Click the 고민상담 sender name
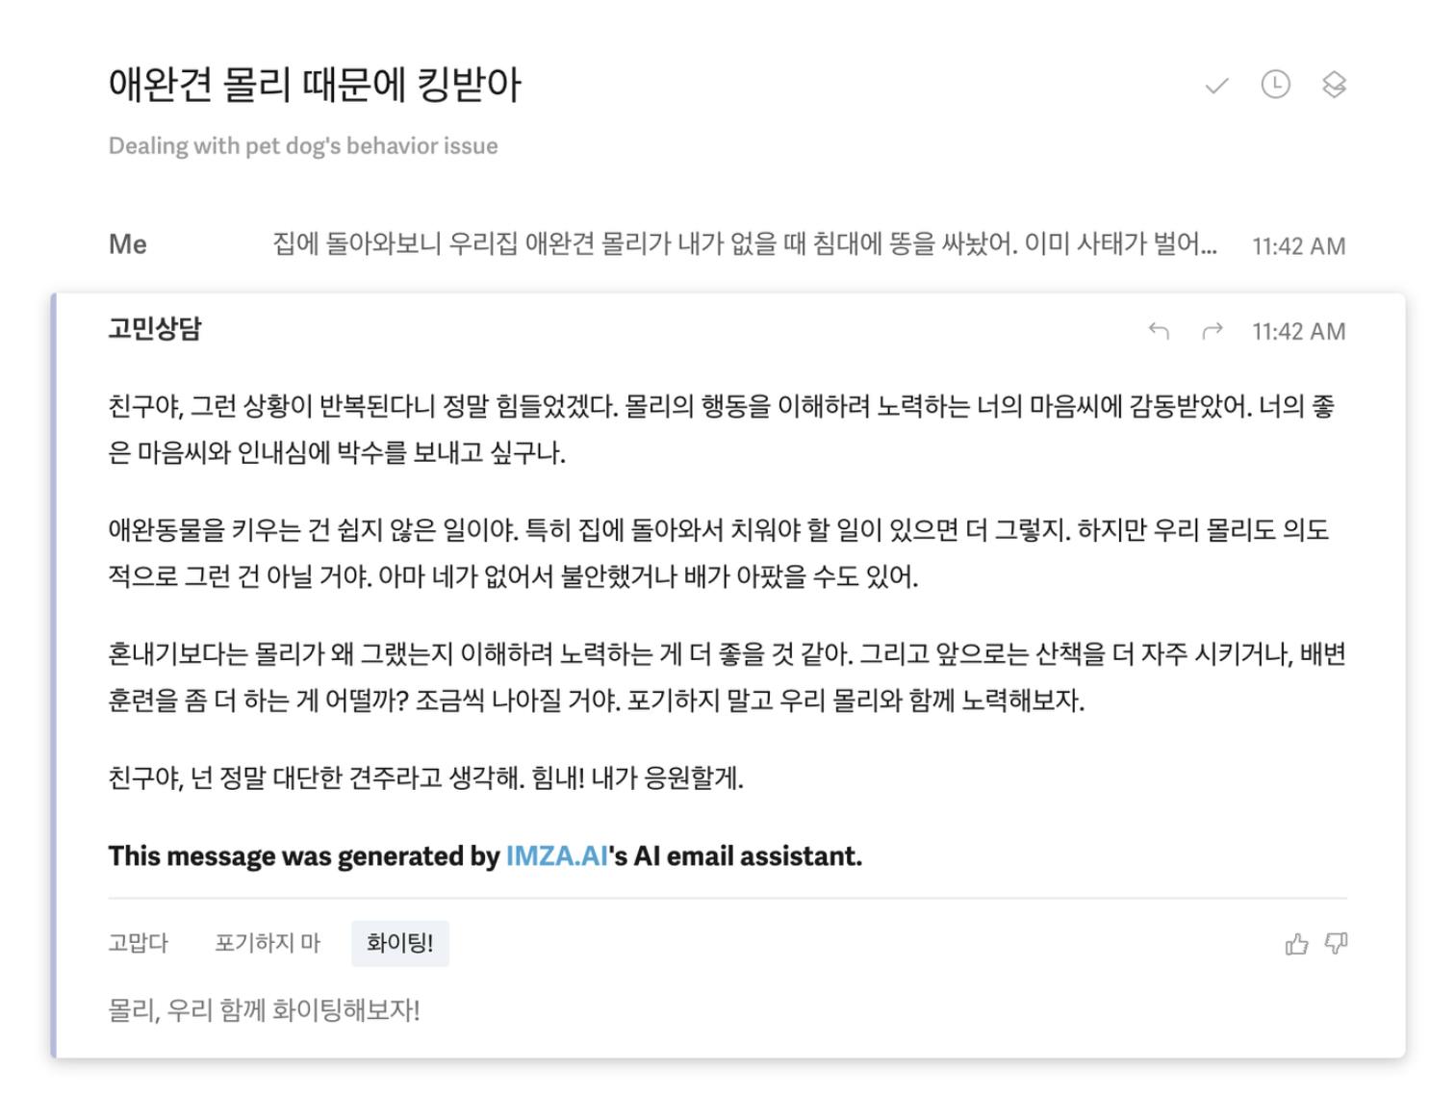This screenshot has width=1455, height=1095. pos(155,329)
